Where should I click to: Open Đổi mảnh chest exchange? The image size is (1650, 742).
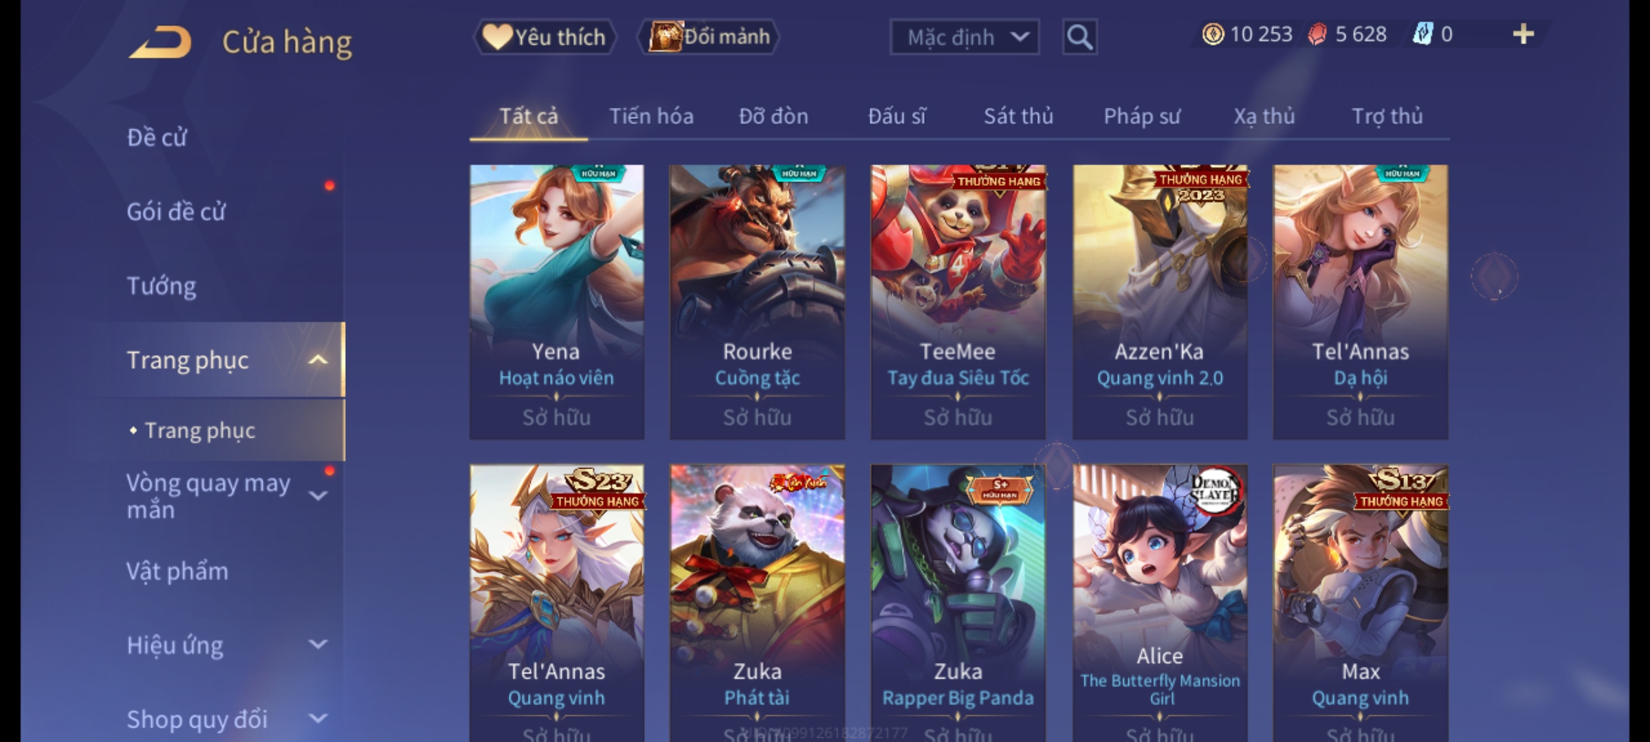click(x=709, y=36)
